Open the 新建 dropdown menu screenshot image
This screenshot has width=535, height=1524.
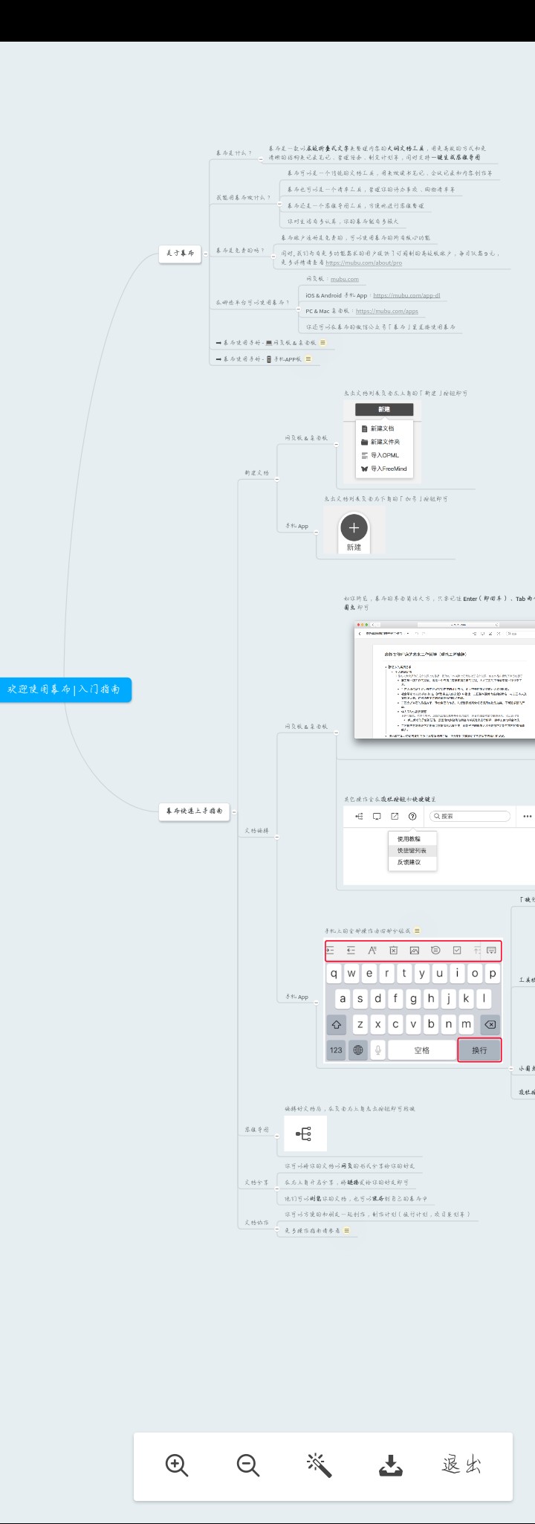pyautogui.click(x=383, y=441)
